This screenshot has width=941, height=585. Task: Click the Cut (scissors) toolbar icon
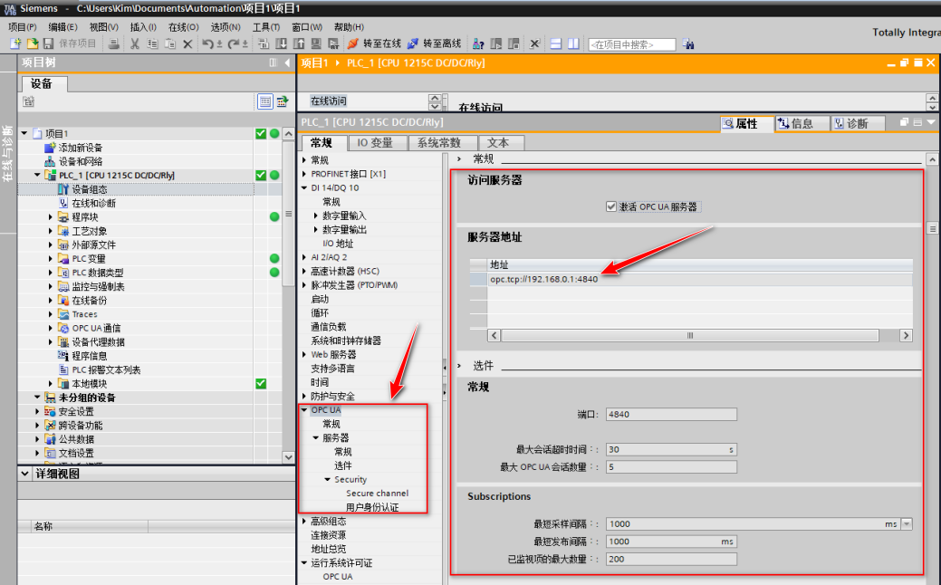click(136, 43)
